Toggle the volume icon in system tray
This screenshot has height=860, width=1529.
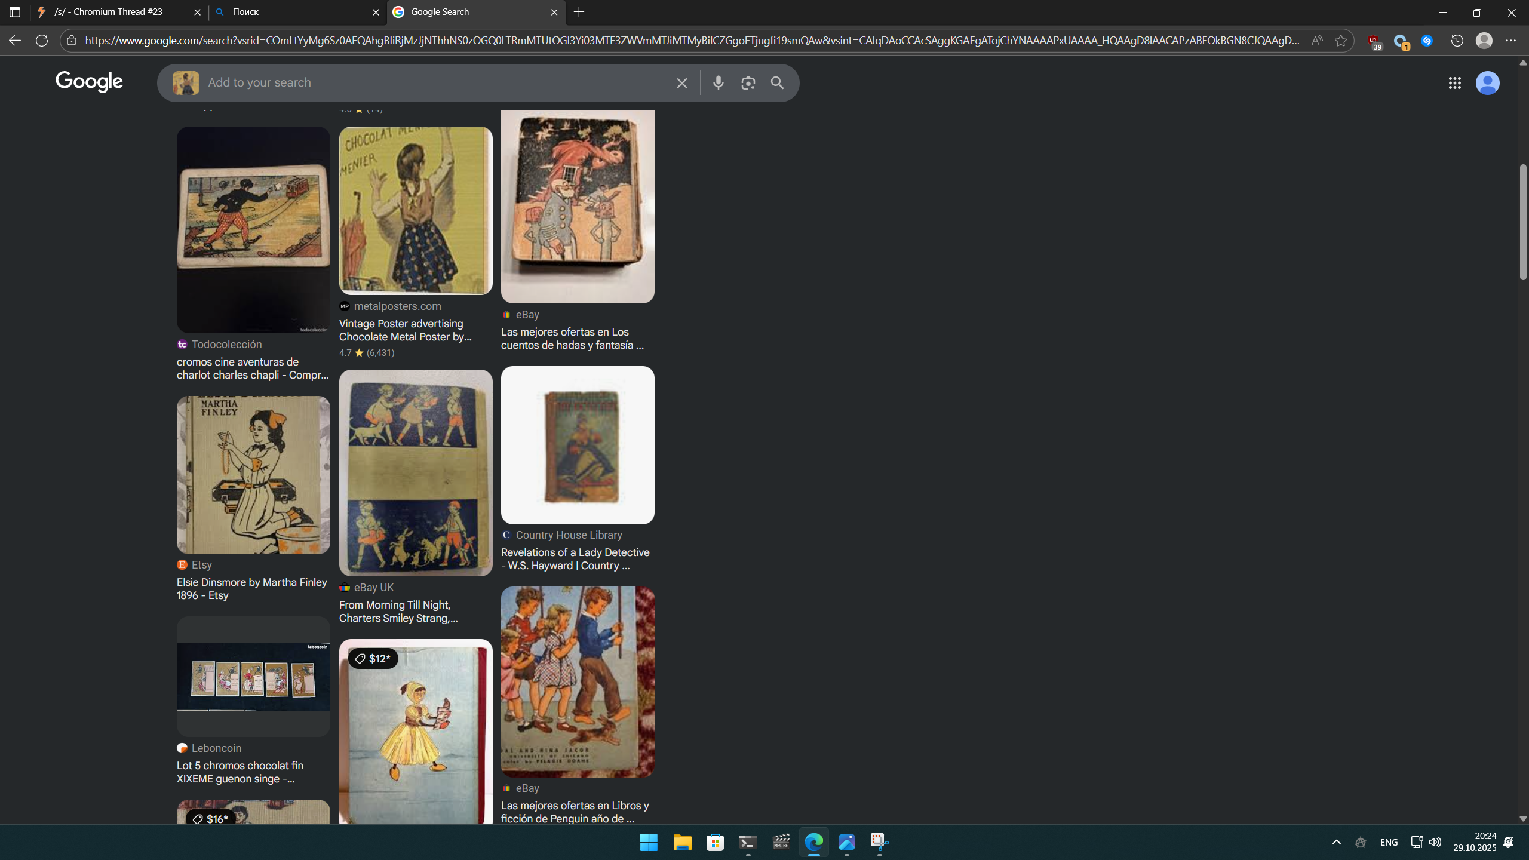point(1435,842)
